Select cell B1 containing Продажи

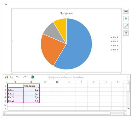tap(31, 86)
